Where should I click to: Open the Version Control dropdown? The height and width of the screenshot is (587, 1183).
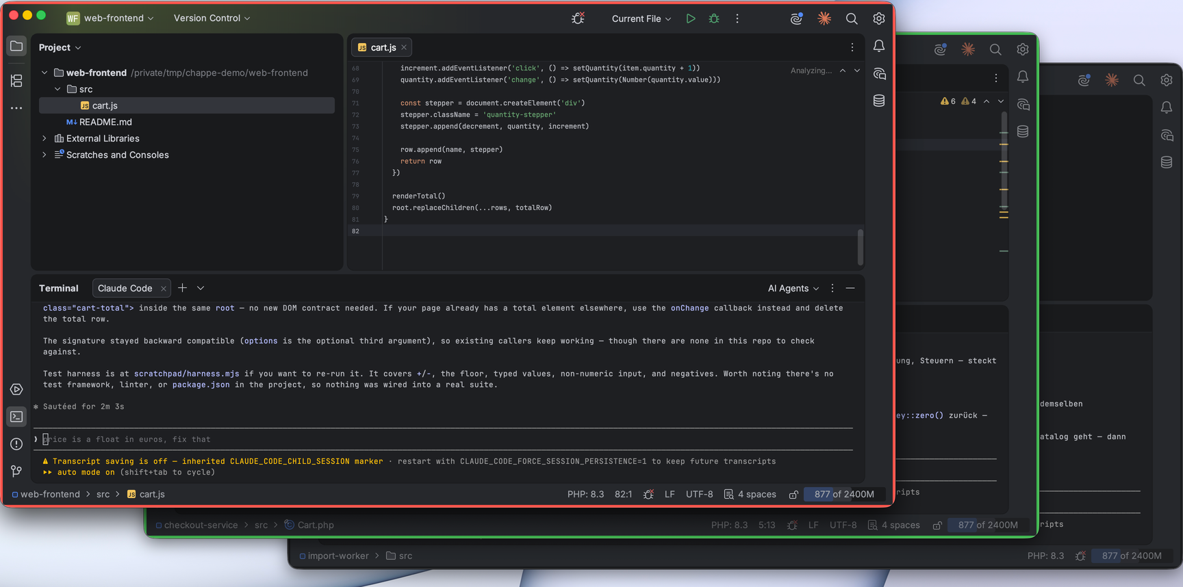(212, 18)
